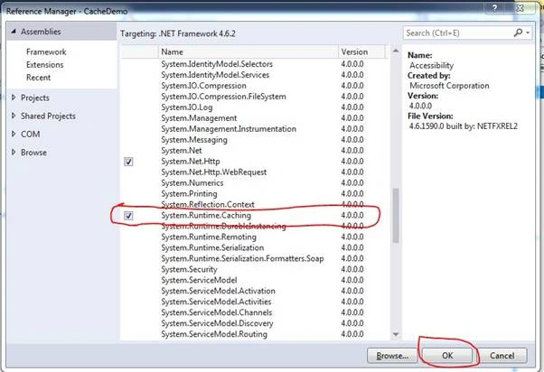Click the search magnifier icon
Image resolution: width=544 pixels, height=372 pixels.
click(x=518, y=33)
